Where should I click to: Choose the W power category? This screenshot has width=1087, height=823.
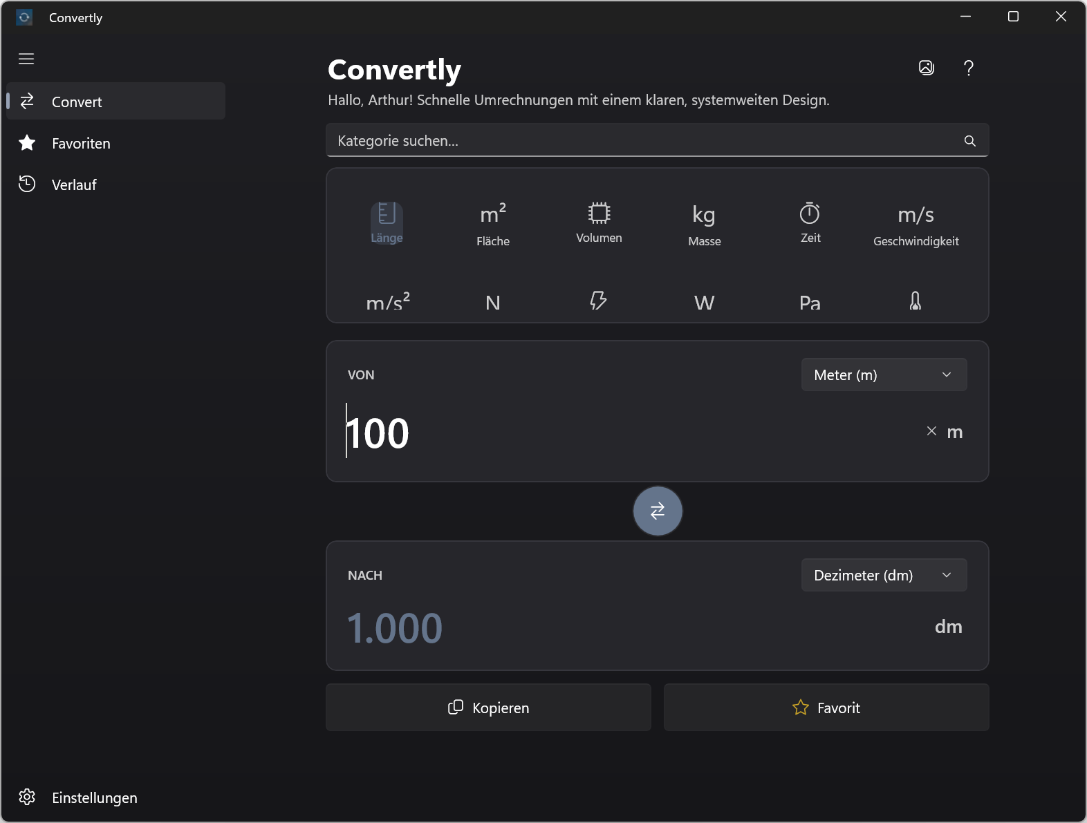pos(705,302)
